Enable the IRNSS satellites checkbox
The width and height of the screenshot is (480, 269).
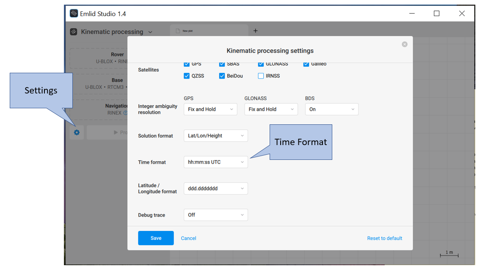click(x=261, y=76)
